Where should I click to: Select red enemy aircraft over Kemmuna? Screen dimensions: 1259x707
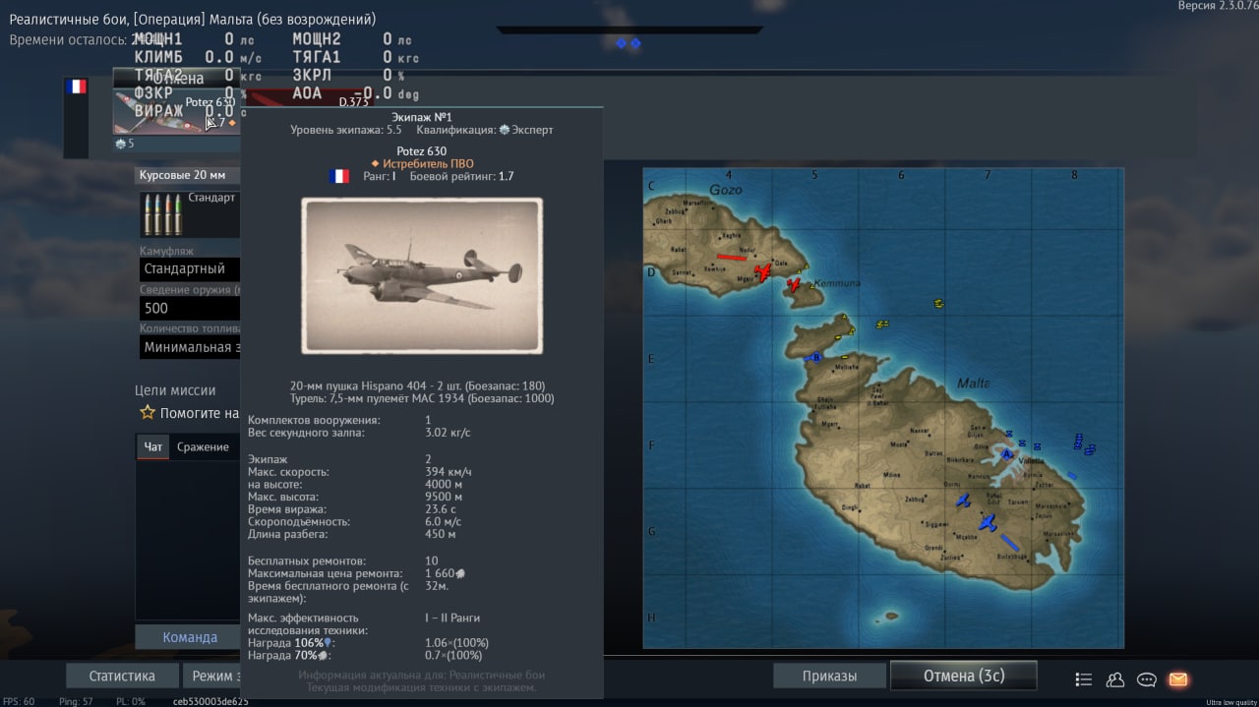[x=793, y=285]
